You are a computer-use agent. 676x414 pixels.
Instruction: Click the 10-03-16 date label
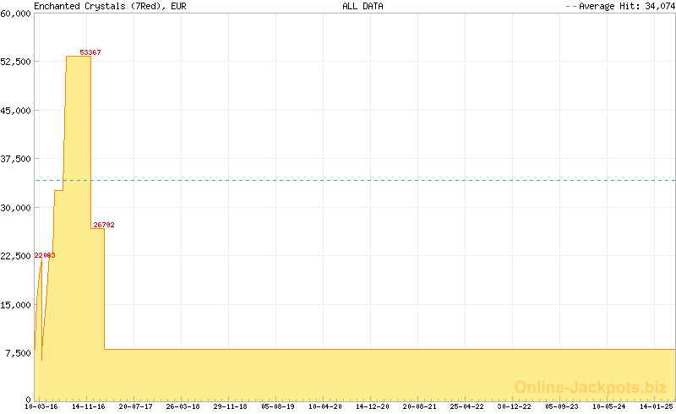[41, 406]
